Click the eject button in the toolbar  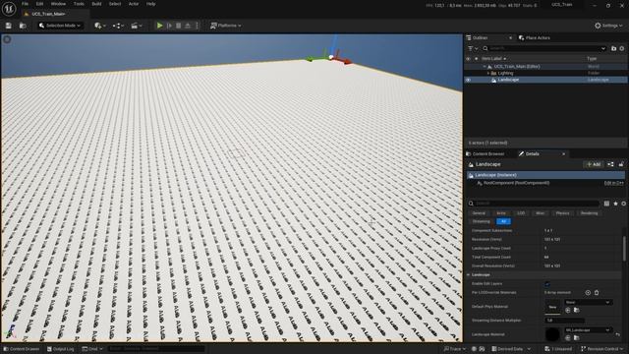188,26
